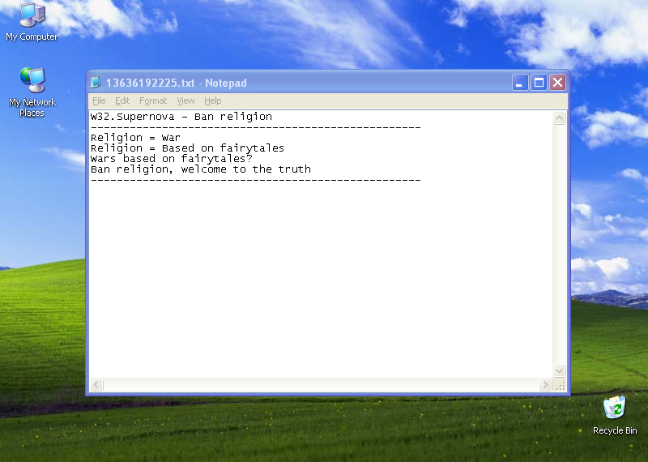Image resolution: width=648 pixels, height=462 pixels.
Task: Click the Notepad window resize grip
Action: tap(560, 385)
